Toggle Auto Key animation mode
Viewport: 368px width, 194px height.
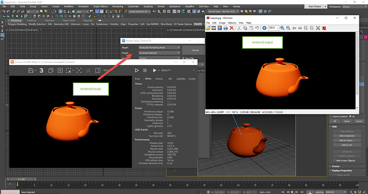point(319,192)
